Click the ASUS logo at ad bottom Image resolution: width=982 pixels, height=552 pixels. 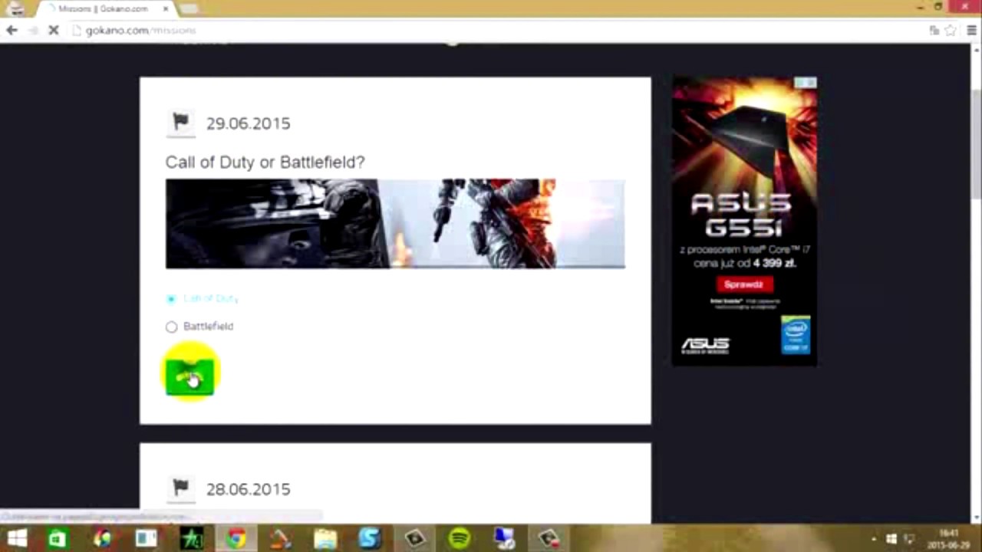[706, 345]
